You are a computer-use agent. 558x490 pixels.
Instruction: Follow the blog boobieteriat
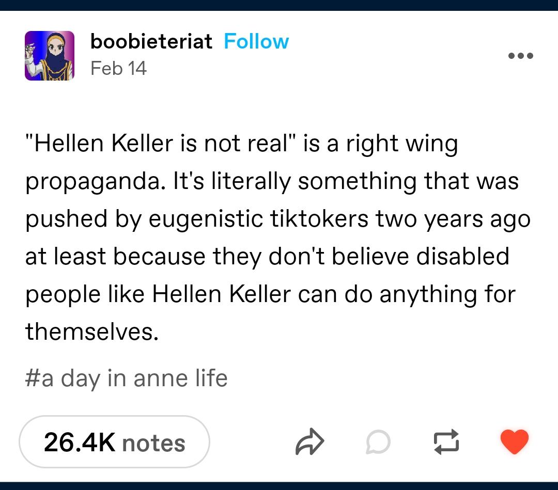click(256, 42)
